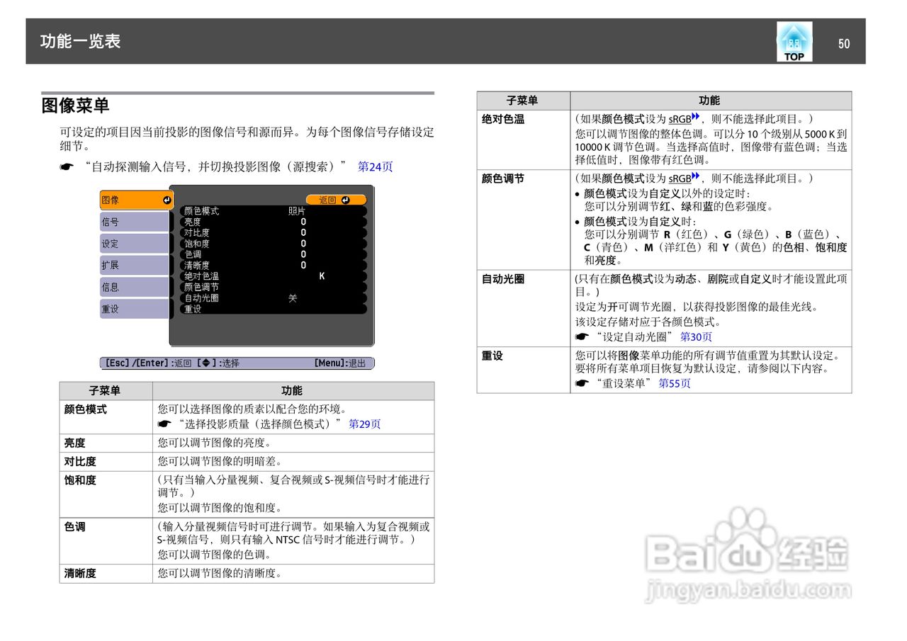Select the 扩展 menu tab
The image size is (907, 641).
[x=135, y=266]
